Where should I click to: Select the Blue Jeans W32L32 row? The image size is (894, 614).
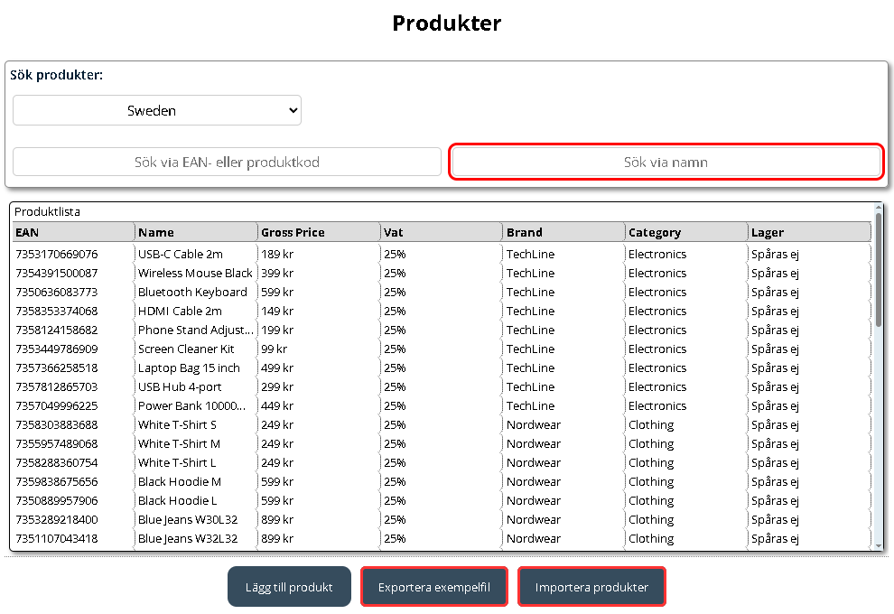click(x=442, y=538)
